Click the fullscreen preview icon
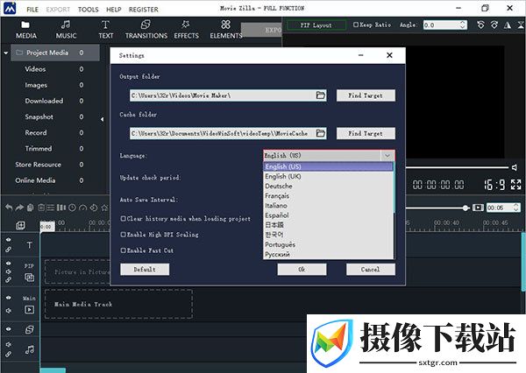The width and height of the screenshot is (526, 373). tap(516, 185)
